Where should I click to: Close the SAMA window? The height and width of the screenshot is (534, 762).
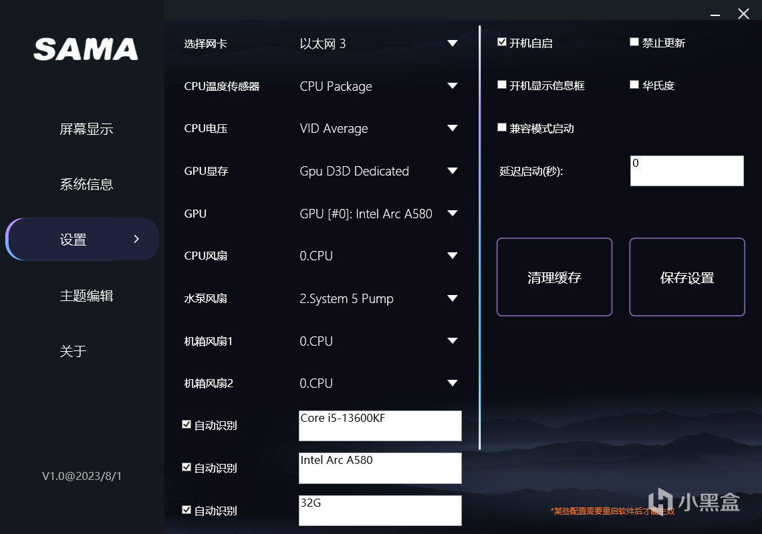tap(743, 14)
